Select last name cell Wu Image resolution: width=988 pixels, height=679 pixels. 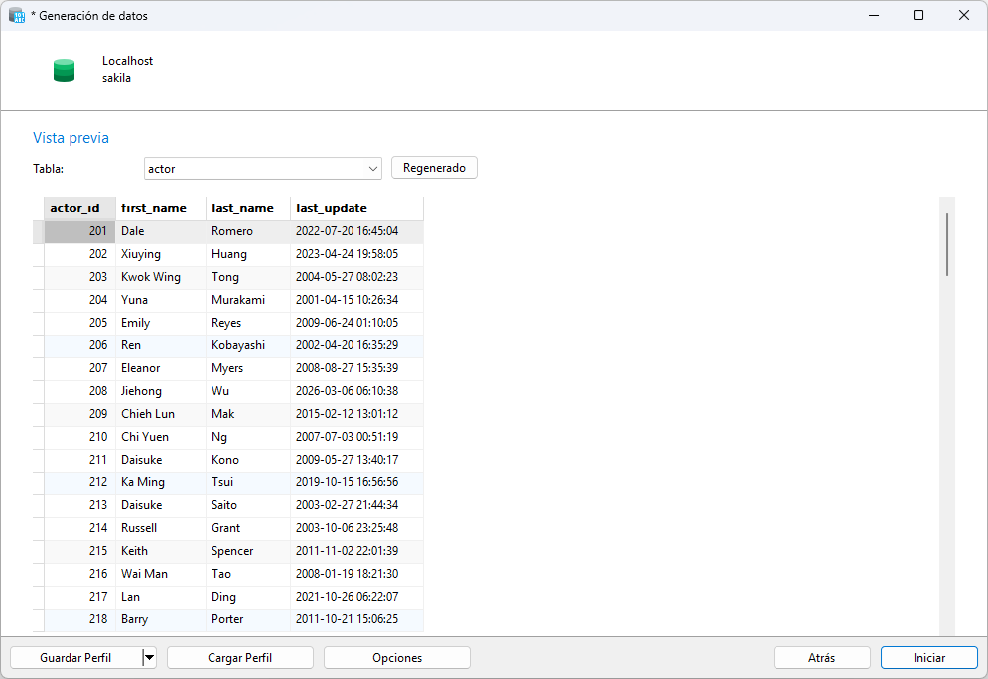click(248, 391)
